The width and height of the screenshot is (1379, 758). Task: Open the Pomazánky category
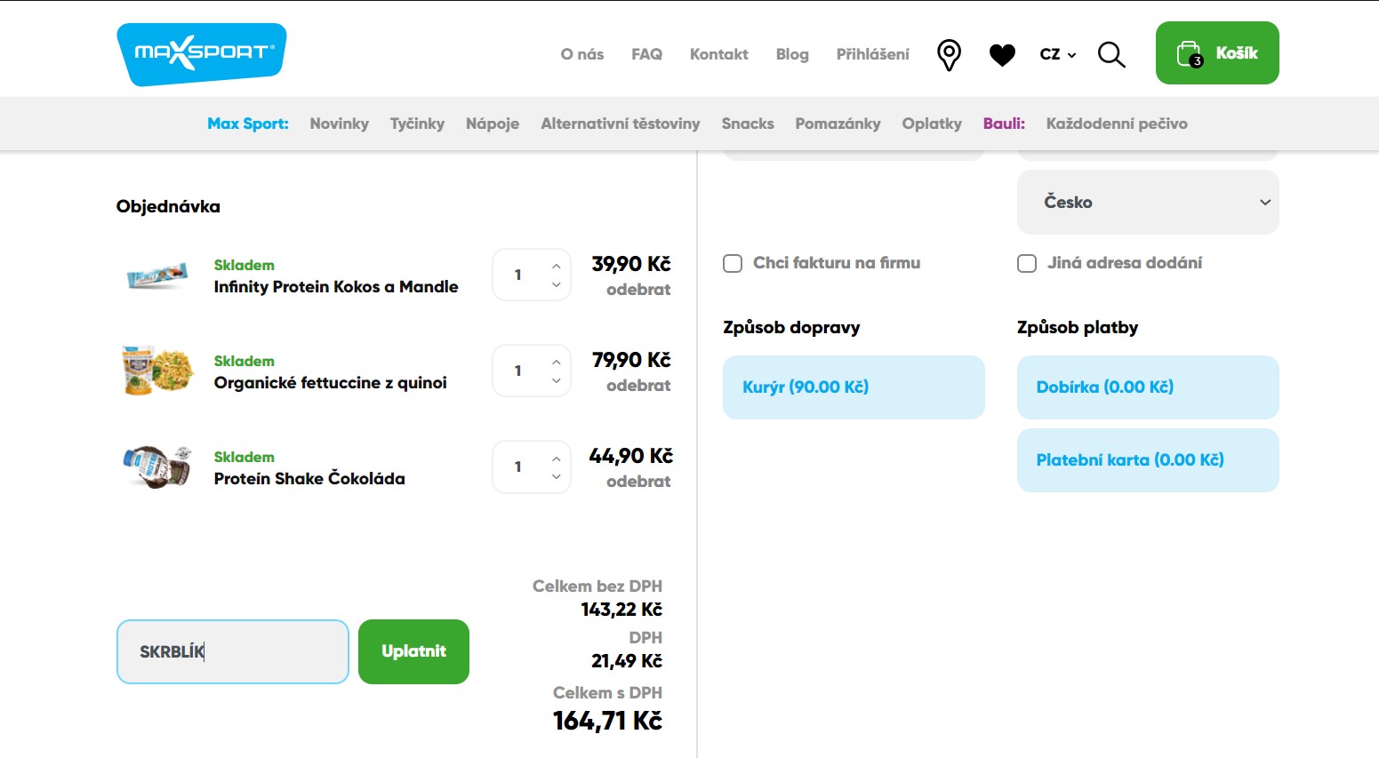pos(838,124)
